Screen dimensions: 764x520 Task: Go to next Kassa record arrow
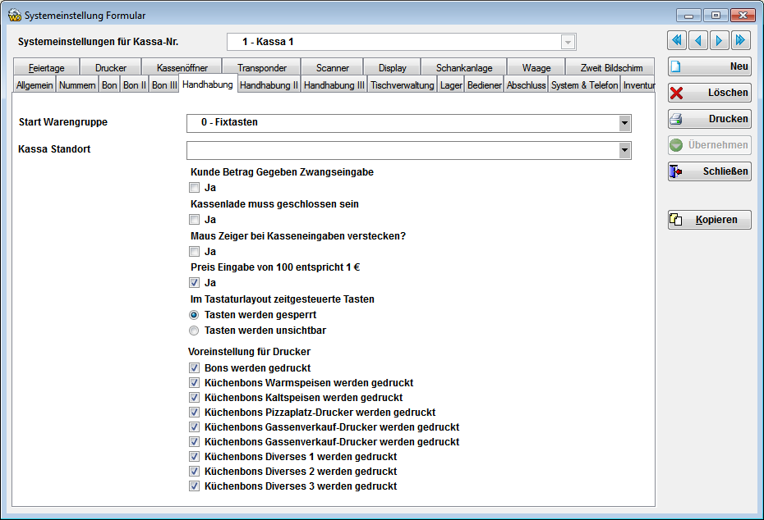pos(719,40)
